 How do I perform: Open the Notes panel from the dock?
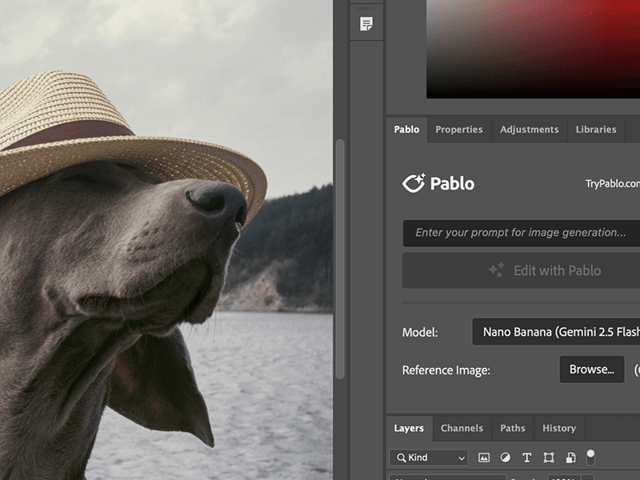tap(366, 24)
